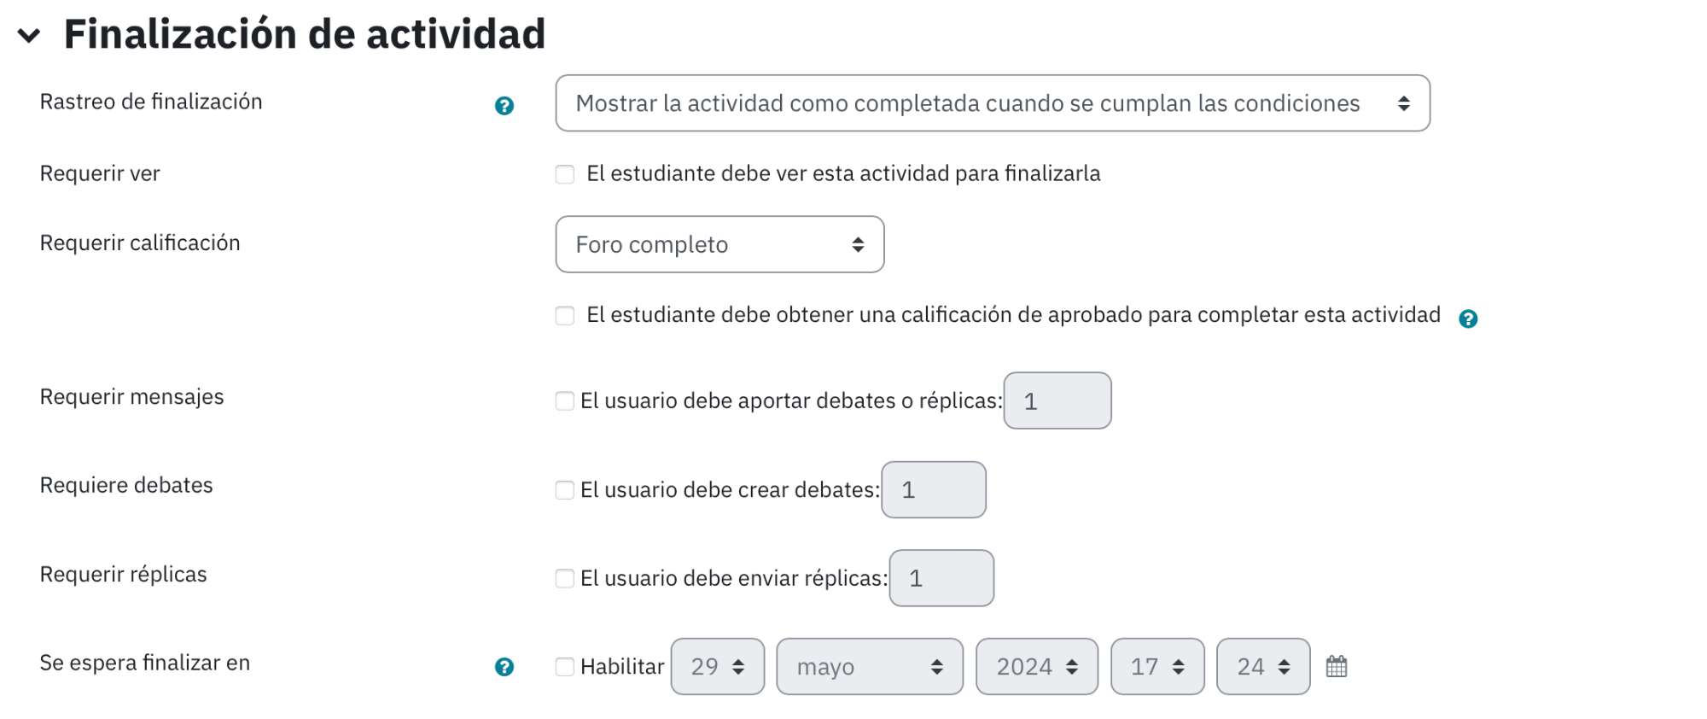Enable 'El usuario debe aportar debates o réplicas'
Image resolution: width=1707 pixels, height=719 pixels.
(565, 400)
